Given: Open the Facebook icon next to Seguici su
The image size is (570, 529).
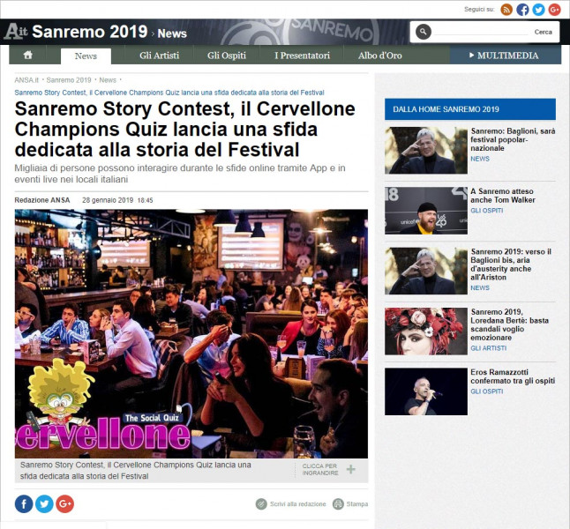Looking at the screenshot, I should click(522, 10).
